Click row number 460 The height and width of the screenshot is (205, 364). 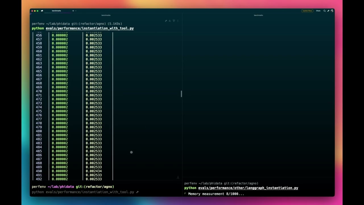point(39,51)
